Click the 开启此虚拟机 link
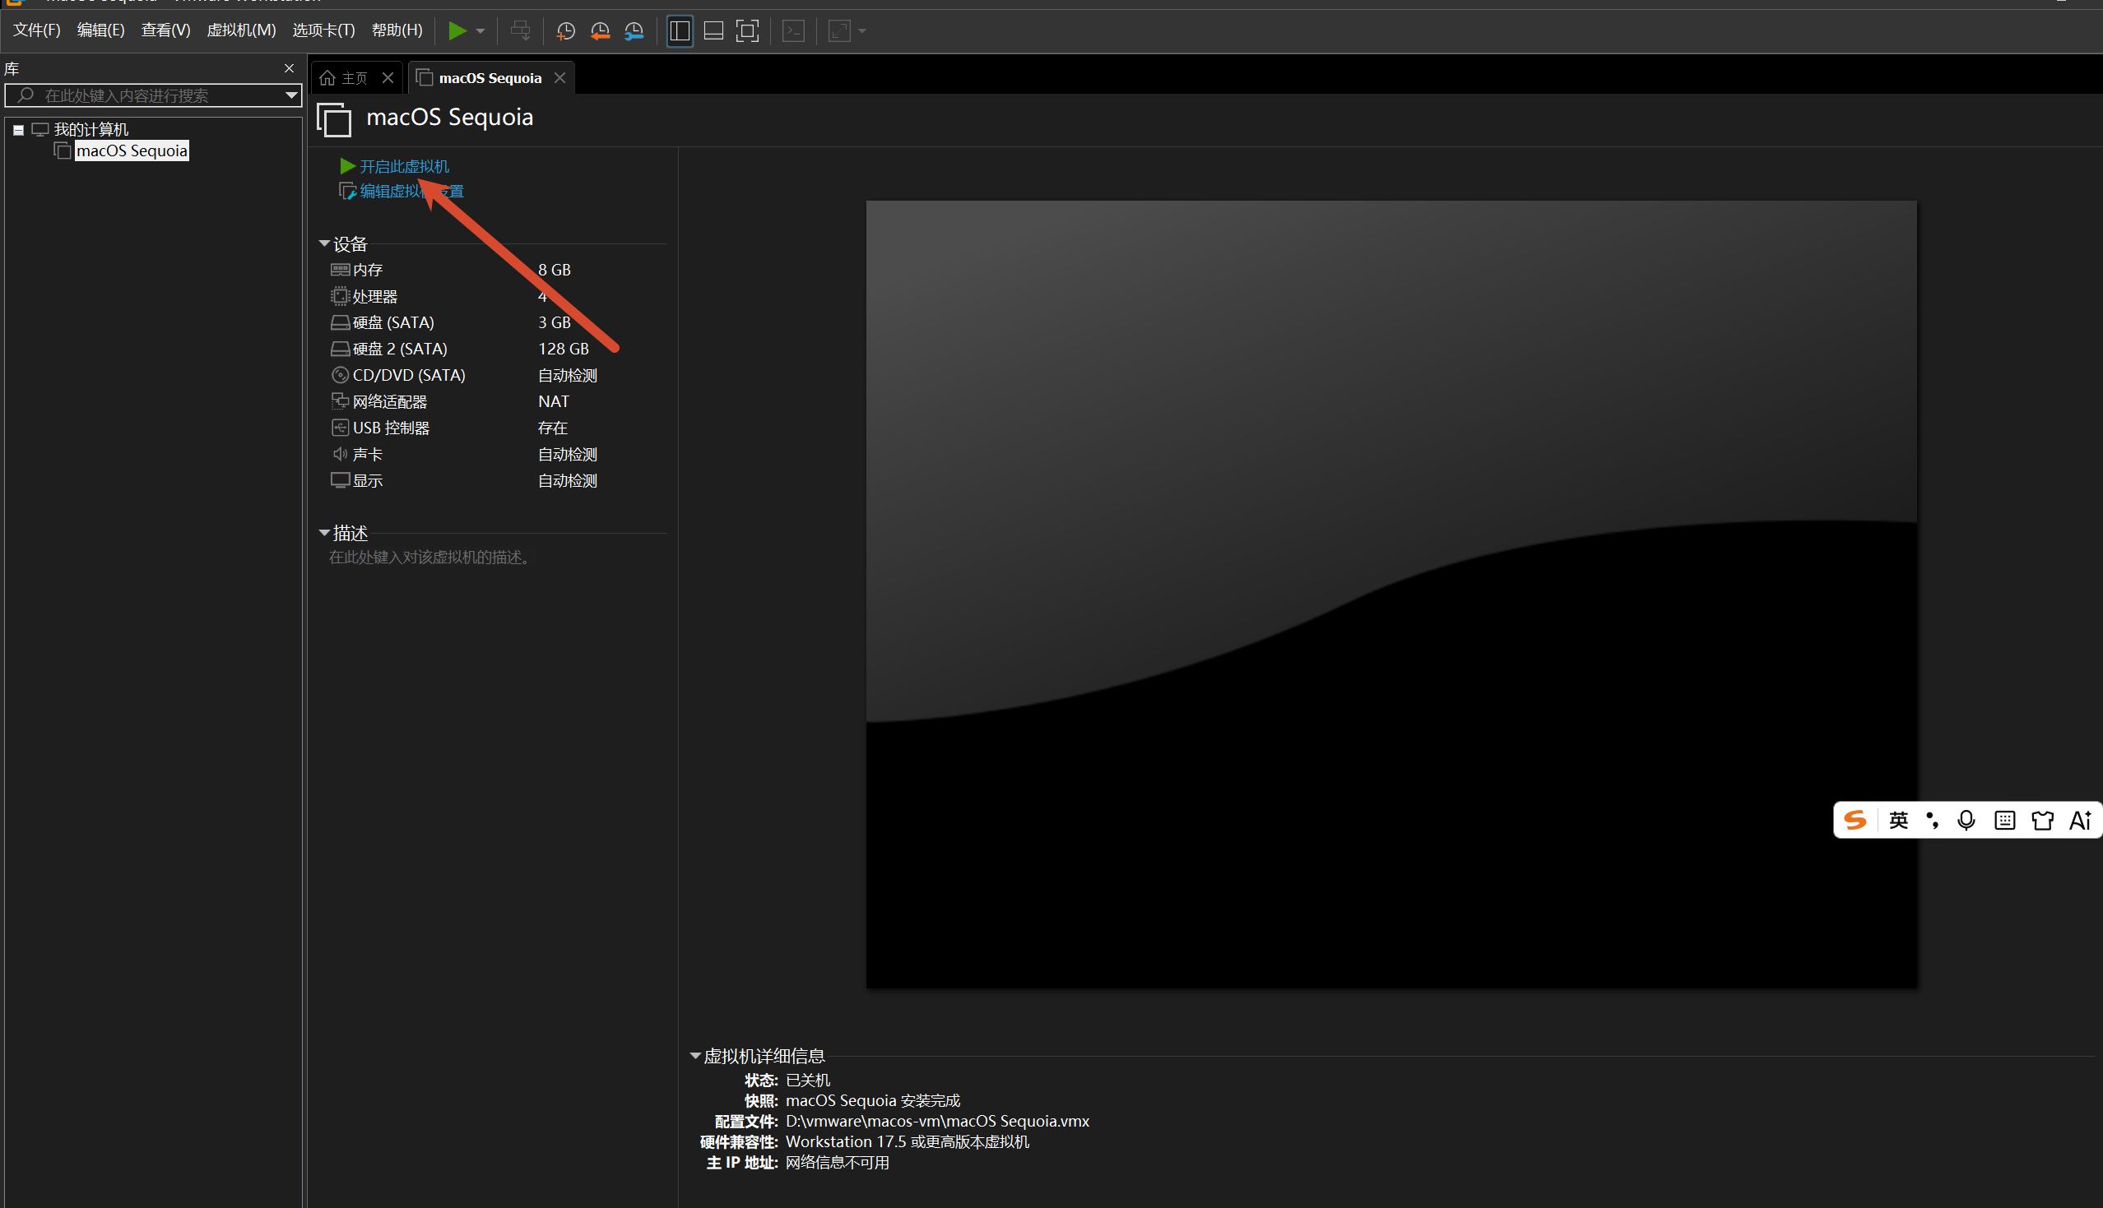Viewport: 2103px width, 1208px height. pyautogui.click(x=404, y=167)
